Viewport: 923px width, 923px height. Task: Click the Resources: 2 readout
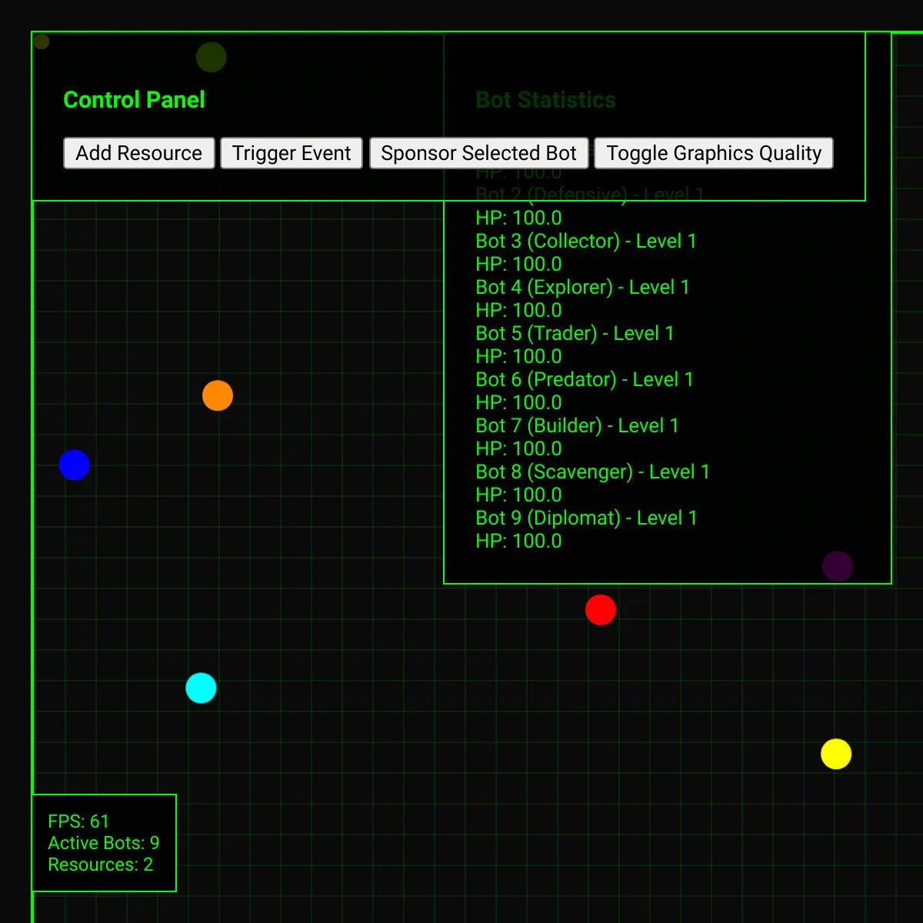click(101, 865)
